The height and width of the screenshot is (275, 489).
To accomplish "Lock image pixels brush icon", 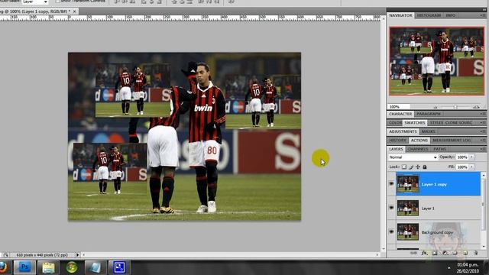I will pyautogui.click(x=411, y=167).
